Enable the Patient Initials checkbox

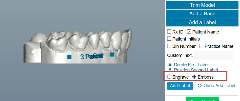(169, 39)
